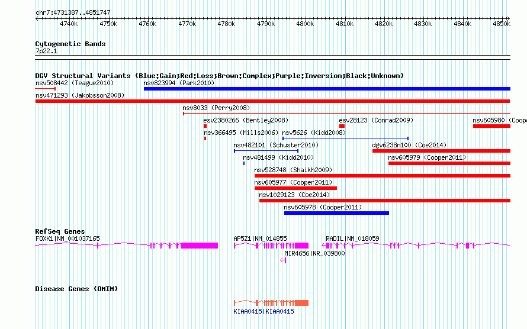This screenshot has height=329, width=527.
Task: Click the DGV Structural Variants track title
Action: [220, 76]
